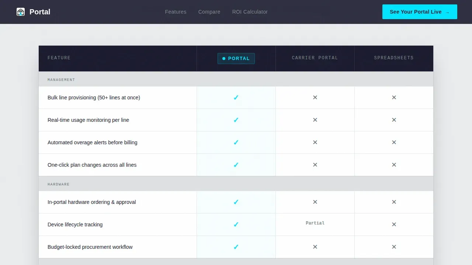
Task: Click Portal checkmark for Budget-locked procurement workflow
Action: (236, 247)
